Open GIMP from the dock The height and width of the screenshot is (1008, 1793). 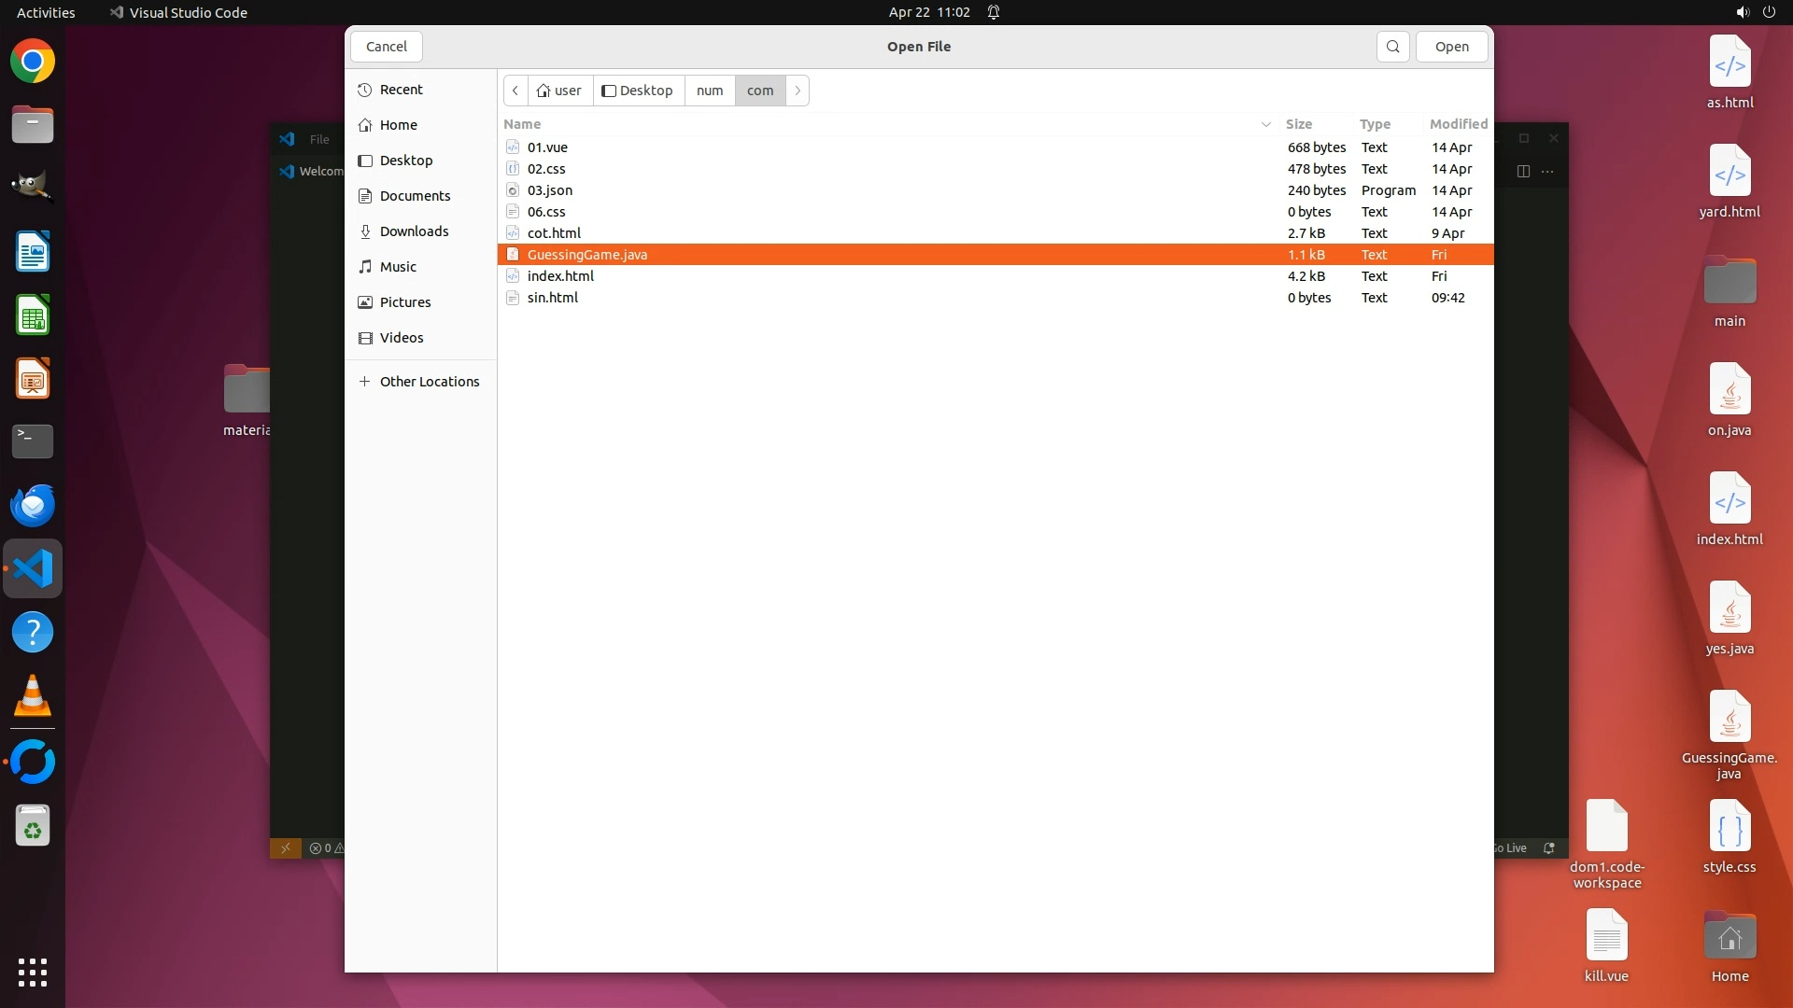click(x=33, y=186)
